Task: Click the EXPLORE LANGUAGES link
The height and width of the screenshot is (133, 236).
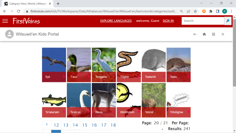Action: click(x=116, y=21)
